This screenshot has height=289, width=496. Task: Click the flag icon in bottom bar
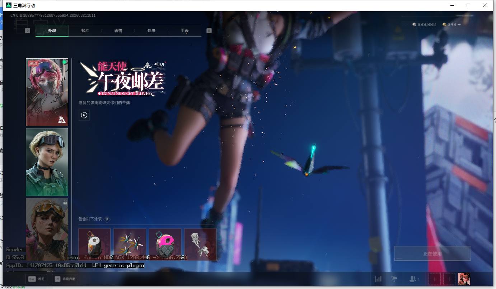pyautogui.click(x=394, y=279)
